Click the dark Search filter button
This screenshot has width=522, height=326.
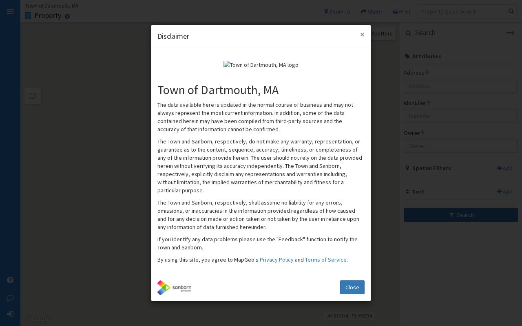pos(461,215)
